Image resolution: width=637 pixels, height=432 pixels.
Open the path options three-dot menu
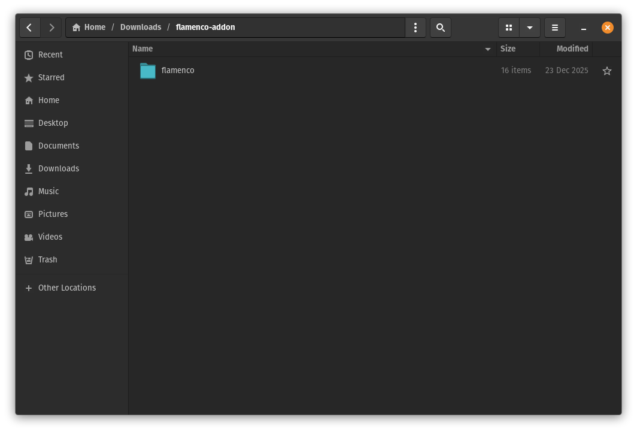tap(415, 28)
